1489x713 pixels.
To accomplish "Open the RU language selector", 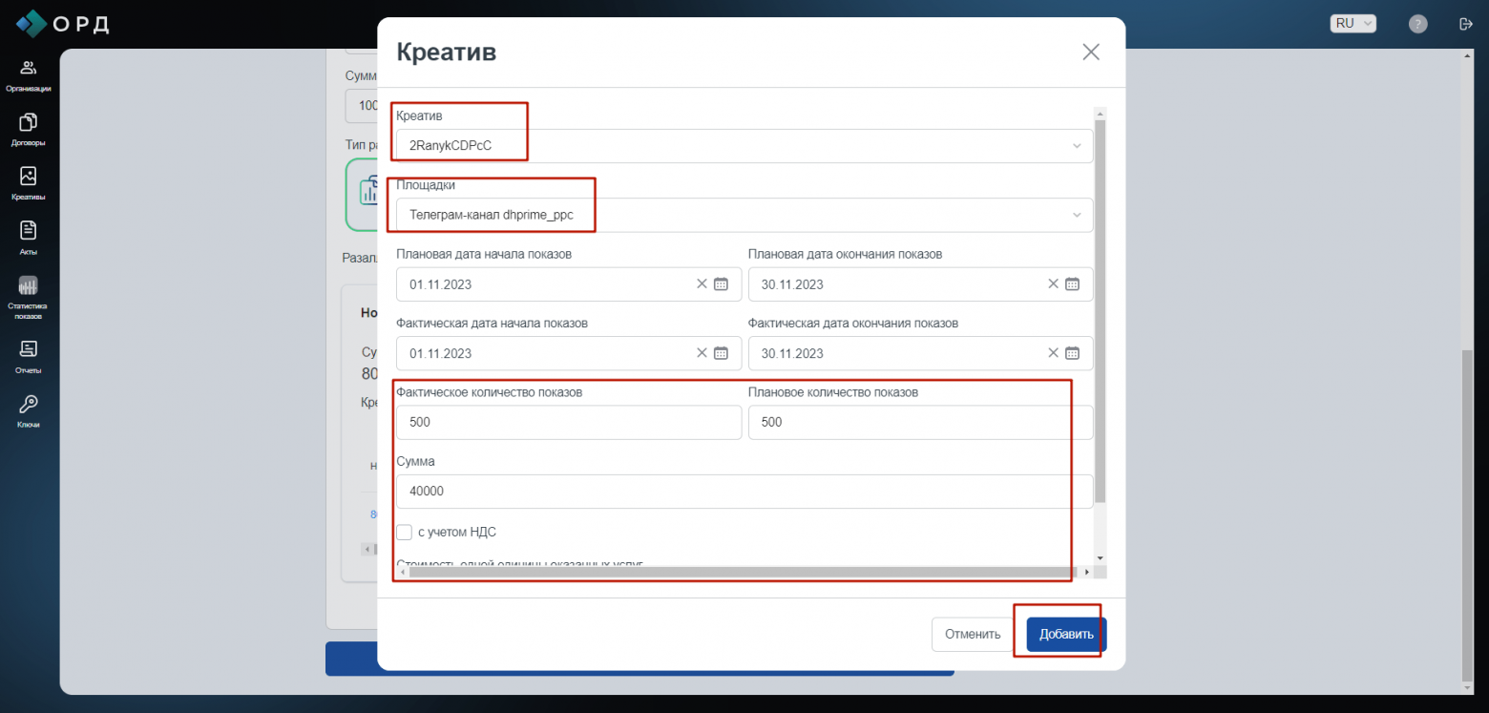I will pyautogui.click(x=1353, y=24).
